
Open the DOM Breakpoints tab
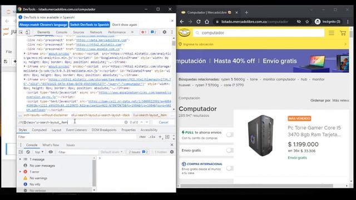pos(104,130)
